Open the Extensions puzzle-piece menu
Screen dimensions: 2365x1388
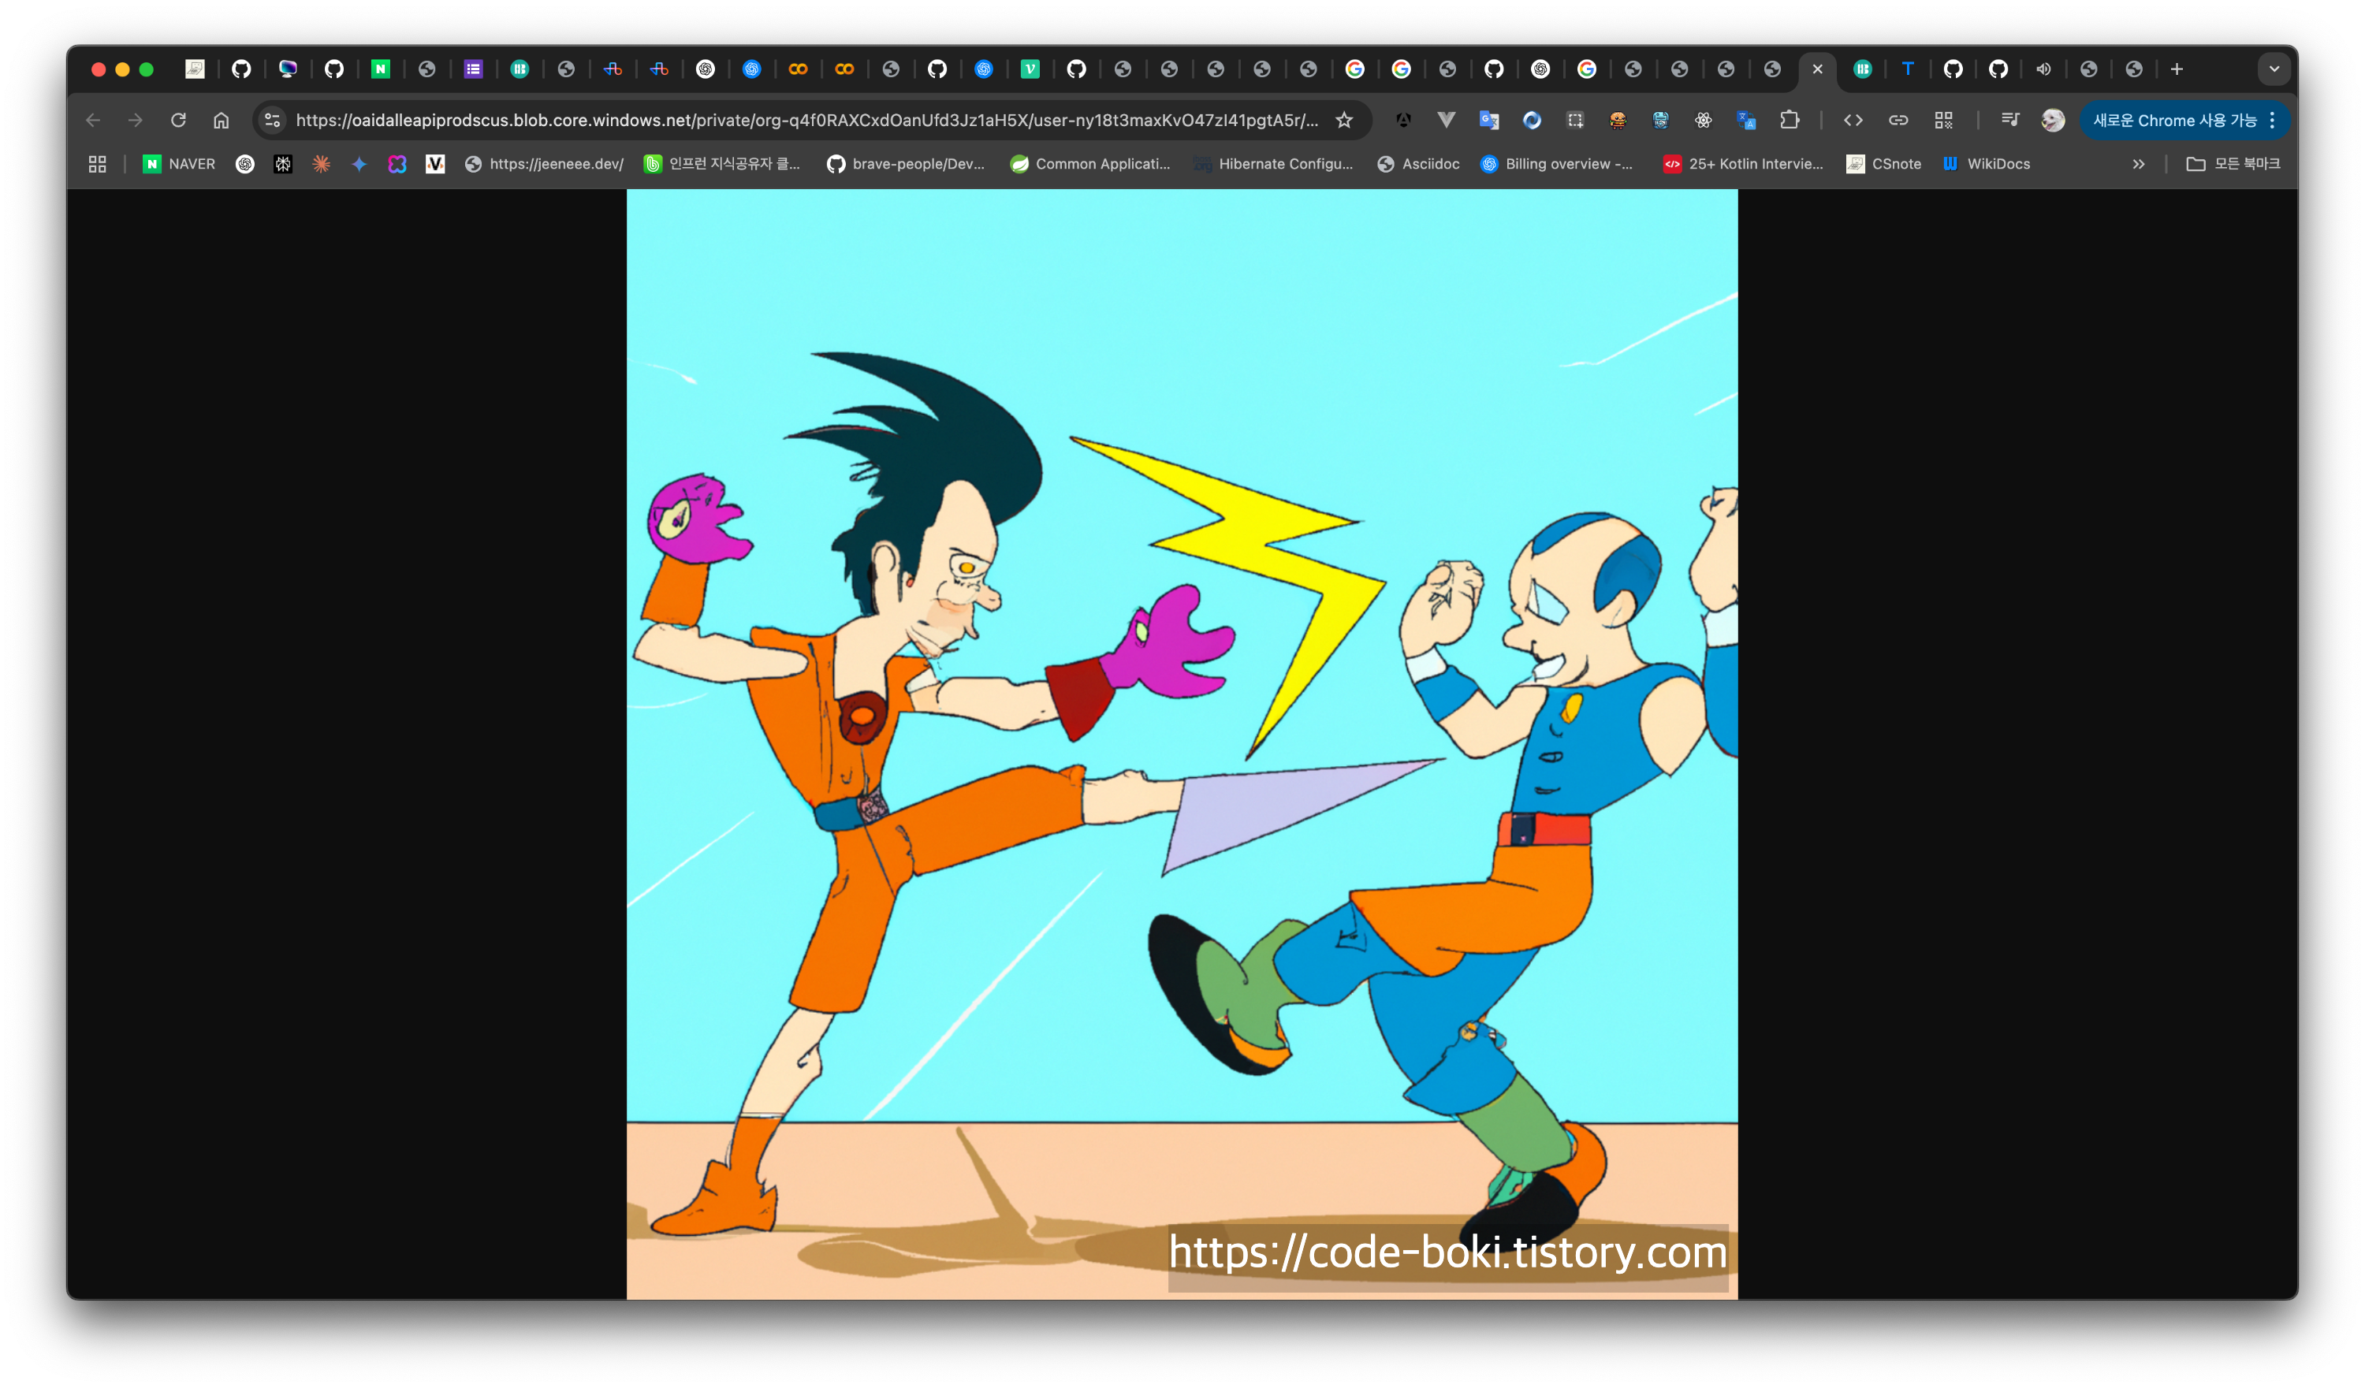(x=1790, y=120)
